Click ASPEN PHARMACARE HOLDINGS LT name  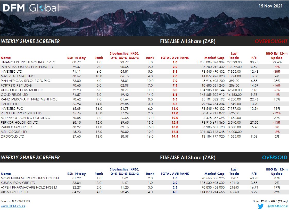29,188
